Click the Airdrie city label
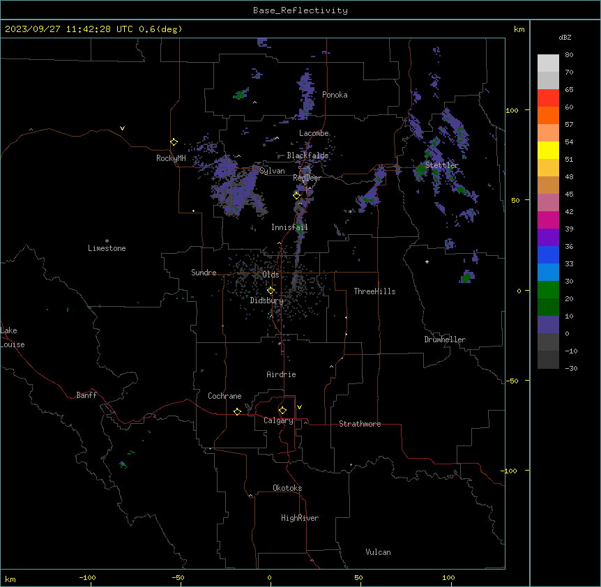 tap(281, 374)
